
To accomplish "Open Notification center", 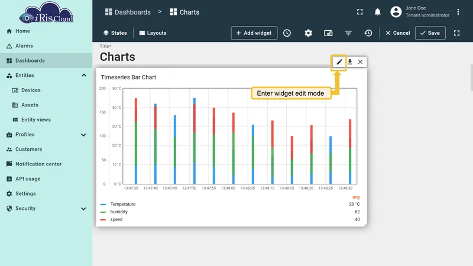I will point(46,164).
